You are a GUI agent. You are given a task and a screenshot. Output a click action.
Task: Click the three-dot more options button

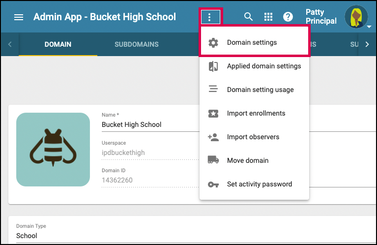[210, 17]
